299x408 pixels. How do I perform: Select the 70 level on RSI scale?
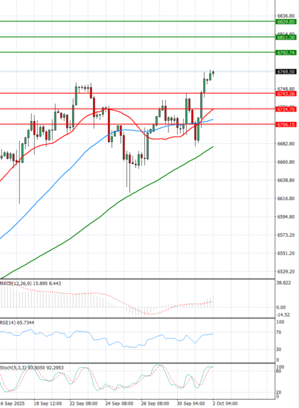click(279, 332)
